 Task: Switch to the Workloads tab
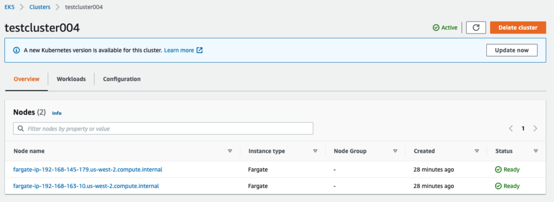click(71, 79)
